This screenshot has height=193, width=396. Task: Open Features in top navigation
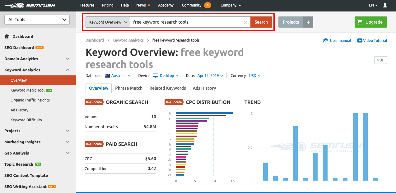click(87, 5)
